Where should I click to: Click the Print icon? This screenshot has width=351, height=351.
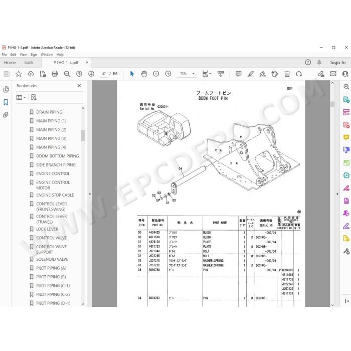pos(55,74)
